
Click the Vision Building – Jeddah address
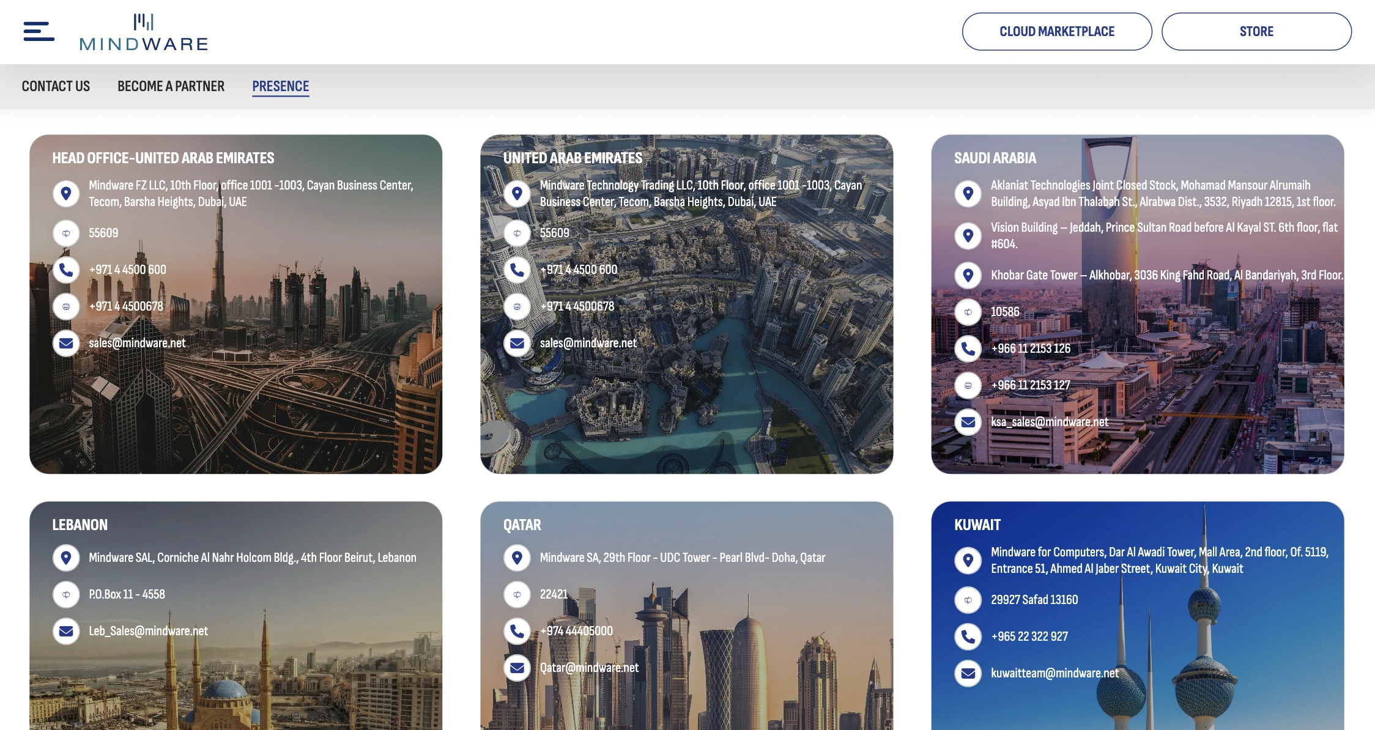[x=1165, y=235]
